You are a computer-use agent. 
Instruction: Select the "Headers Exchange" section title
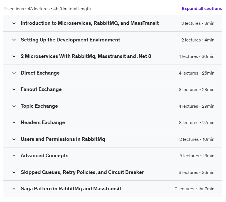(x=43, y=123)
